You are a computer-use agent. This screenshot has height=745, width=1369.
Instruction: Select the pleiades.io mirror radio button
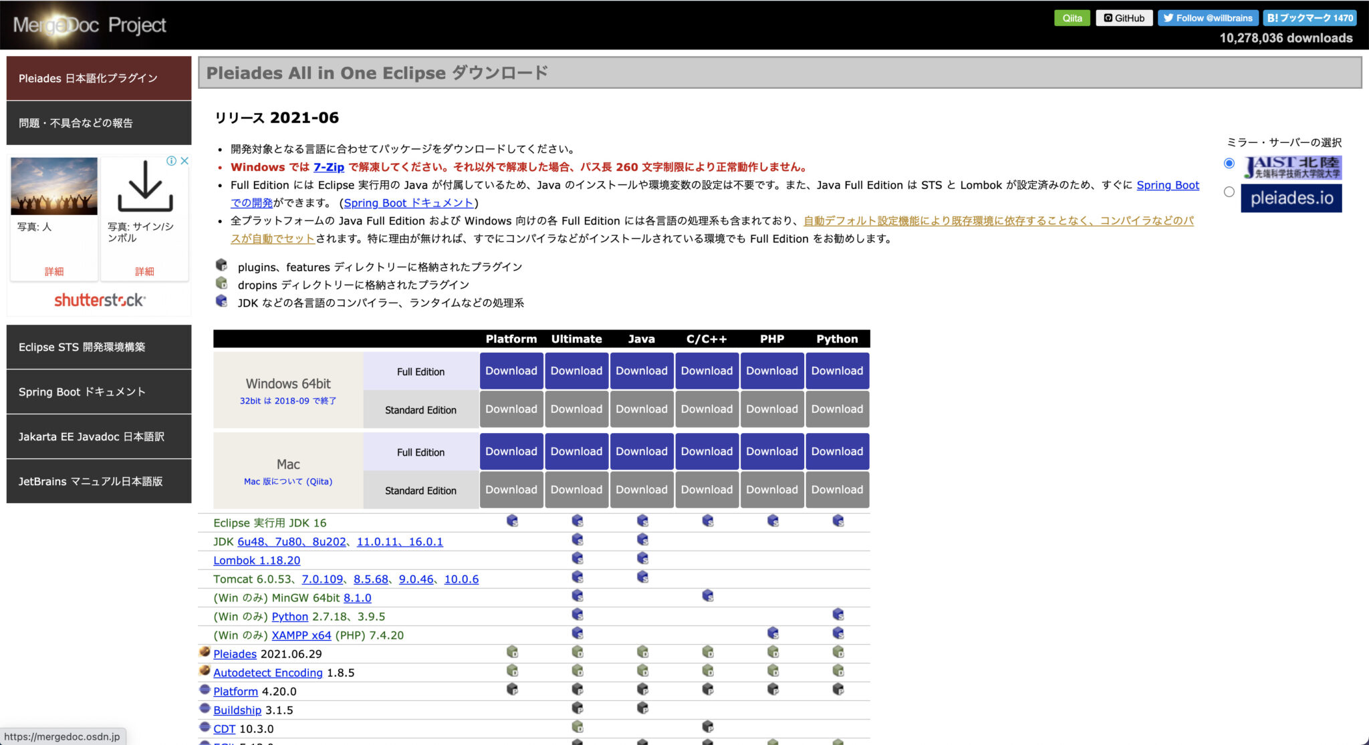click(x=1229, y=192)
